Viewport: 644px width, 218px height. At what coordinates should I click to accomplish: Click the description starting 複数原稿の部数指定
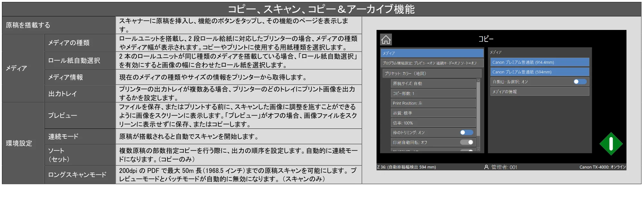(x=239, y=155)
